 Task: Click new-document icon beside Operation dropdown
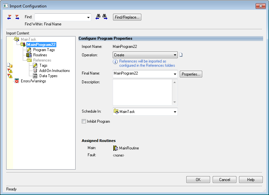181,55
